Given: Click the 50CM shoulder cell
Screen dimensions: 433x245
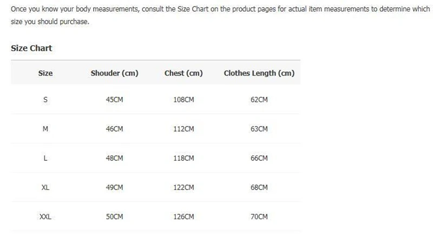Looking at the screenshot, I should point(114,216).
